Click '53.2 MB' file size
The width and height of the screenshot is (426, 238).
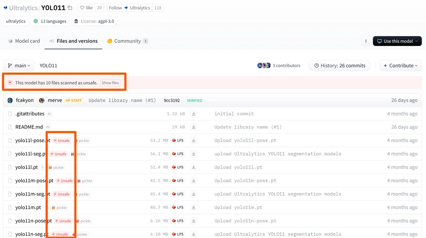(159, 140)
